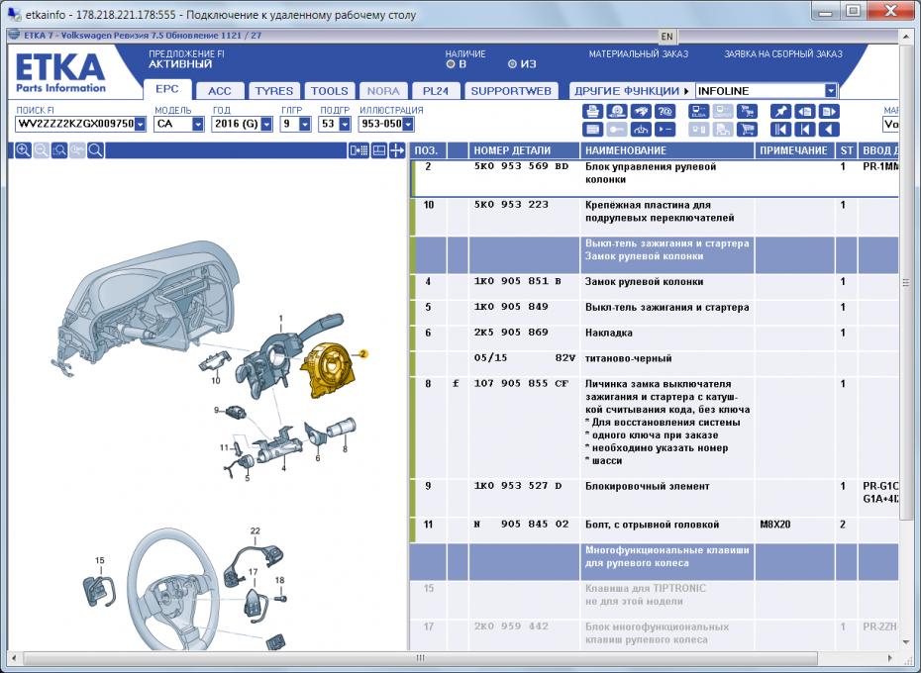Screen dimensions: 921x673
Task: Select row 'Блокировочный элемент'
Action: pyautogui.click(x=655, y=498)
